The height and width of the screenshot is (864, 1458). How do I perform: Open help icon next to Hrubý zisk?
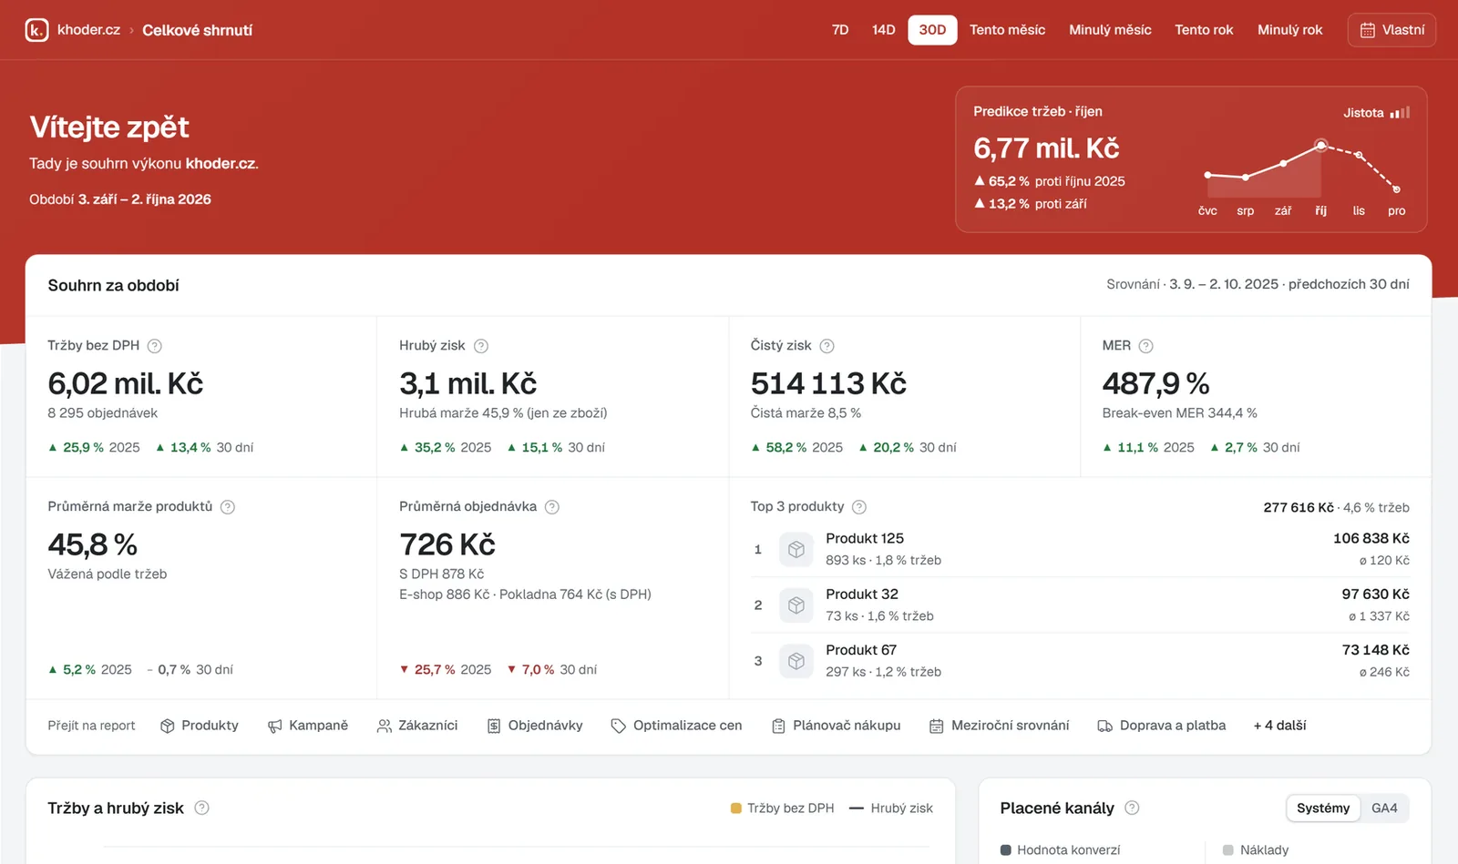(481, 346)
